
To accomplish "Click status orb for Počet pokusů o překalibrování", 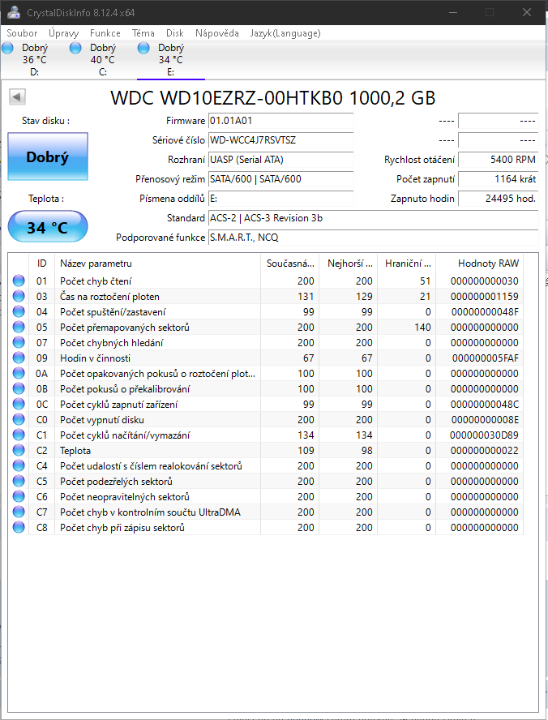I will pyautogui.click(x=19, y=388).
